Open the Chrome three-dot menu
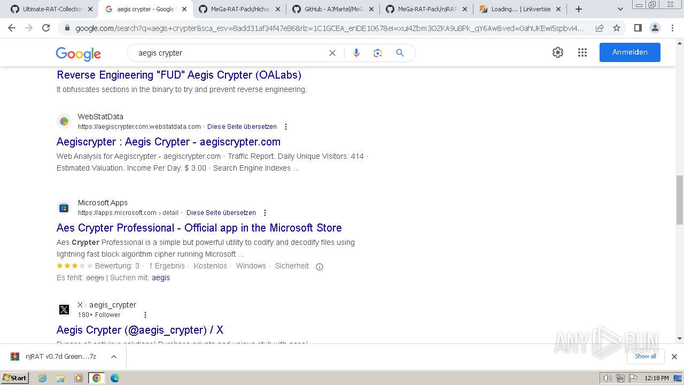Viewport: 684px width, 385px height. [x=672, y=28]
